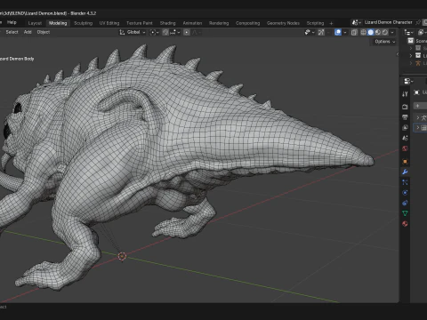The width and height of the screenshot is (427, 320).
Task: Open the Help menu
Action: click(x=12, y=22)
